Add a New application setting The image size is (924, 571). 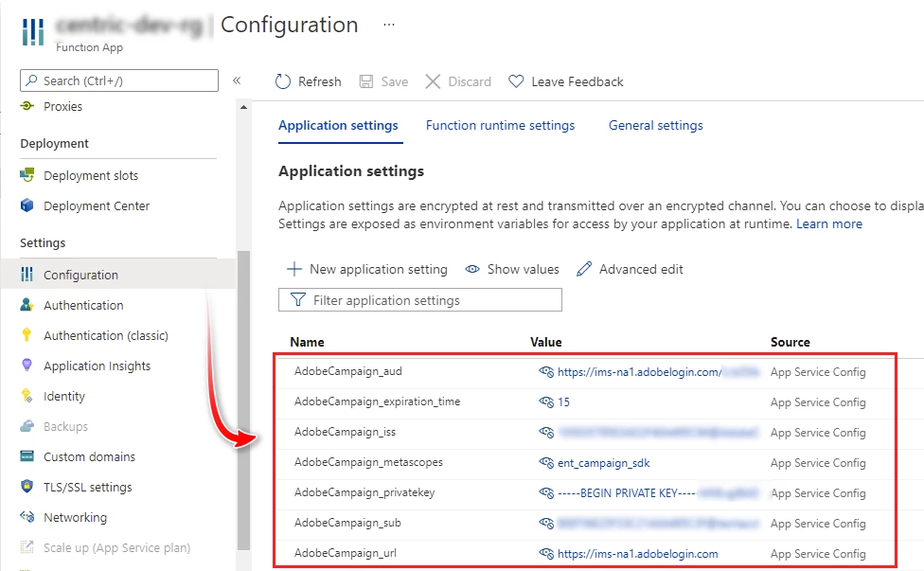tap(367, 269)
